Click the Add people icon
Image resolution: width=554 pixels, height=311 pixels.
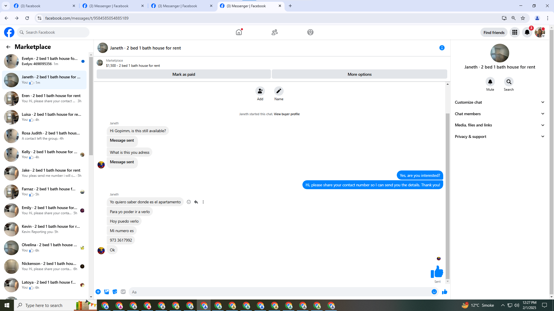click(260, 91)
